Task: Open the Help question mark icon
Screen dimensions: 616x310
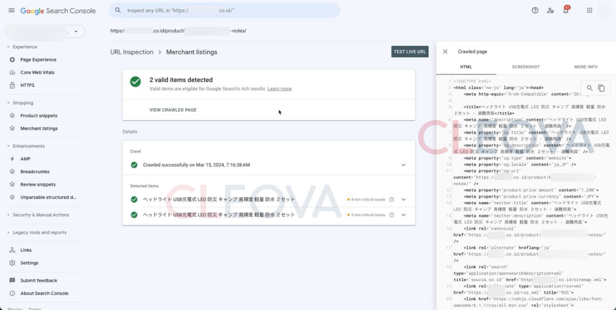Action: pyautogui.click(x=535, y=11)
